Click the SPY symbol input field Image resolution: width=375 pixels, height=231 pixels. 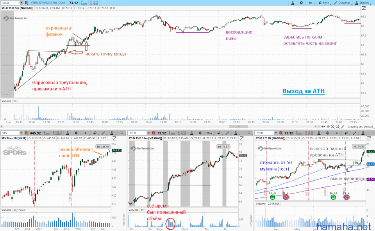[10, 133]
